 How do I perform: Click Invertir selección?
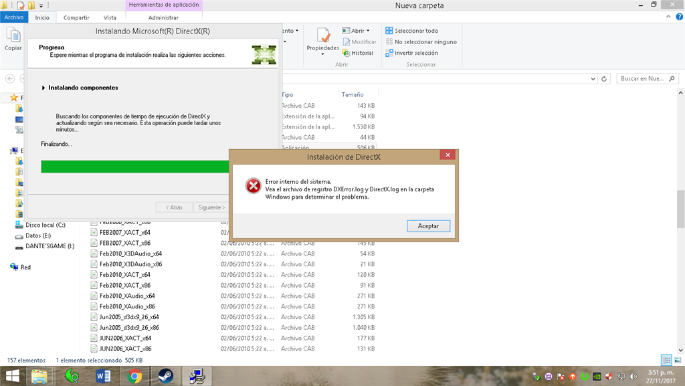(x=411, y=53)
